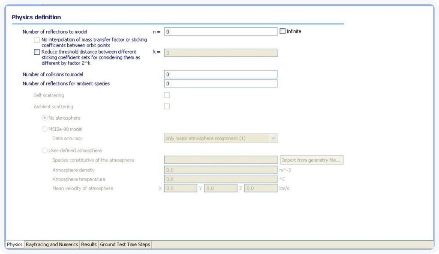Click the 'Import from geometry file' button
Image resolution: width=439 pixels, height=254 pixels.
click(x=312, y=159)
